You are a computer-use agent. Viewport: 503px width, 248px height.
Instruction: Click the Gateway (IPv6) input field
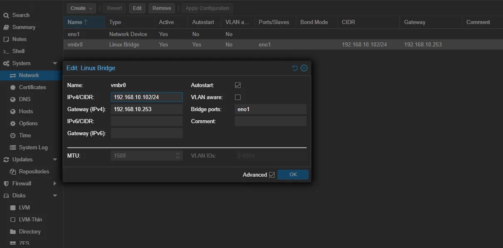coord(147,133)
